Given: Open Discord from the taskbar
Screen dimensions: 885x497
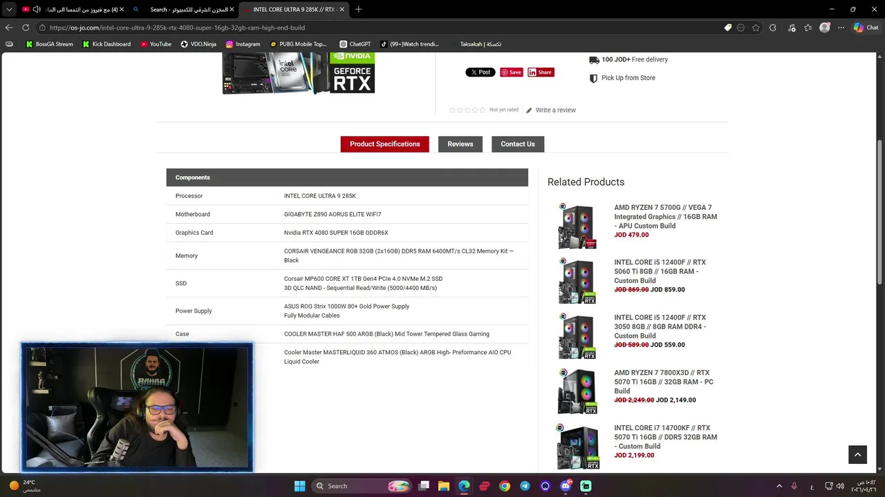Looking at the screenshot, I should click(566, 486).
